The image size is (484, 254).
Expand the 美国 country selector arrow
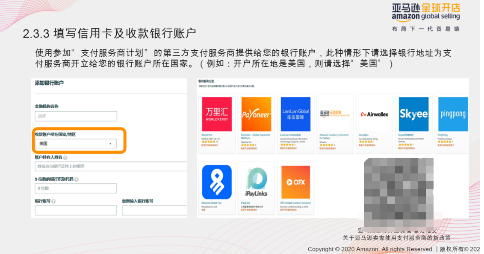tap(110, 144)
